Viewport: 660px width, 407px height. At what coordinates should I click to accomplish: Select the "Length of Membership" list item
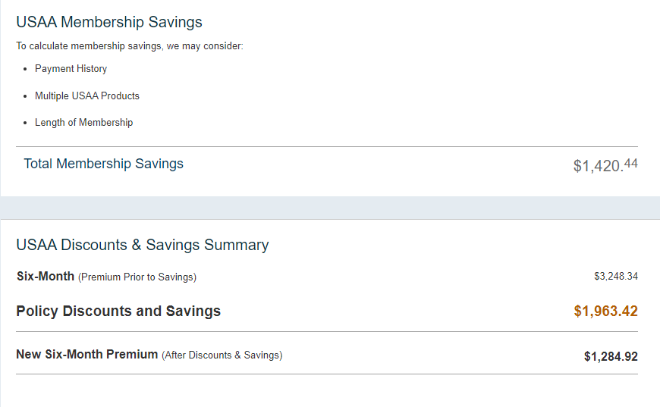tap(83, 123)
